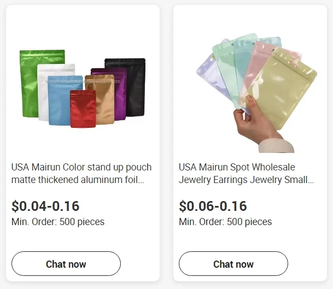Click Min. Order text below the $0.04-0.16 price

58,222
